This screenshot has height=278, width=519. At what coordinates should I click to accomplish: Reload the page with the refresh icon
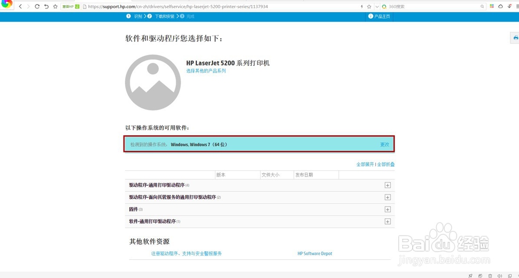point(37,6)
